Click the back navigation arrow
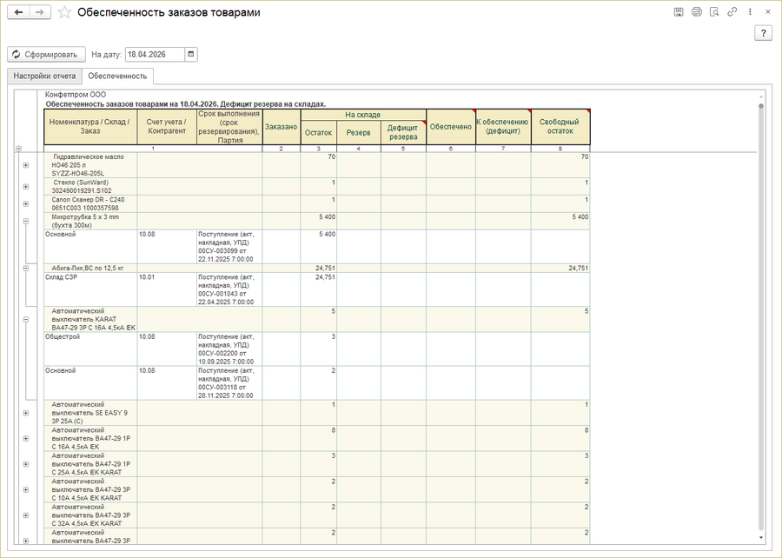The image size is (782, 558). tap(18, 13)
